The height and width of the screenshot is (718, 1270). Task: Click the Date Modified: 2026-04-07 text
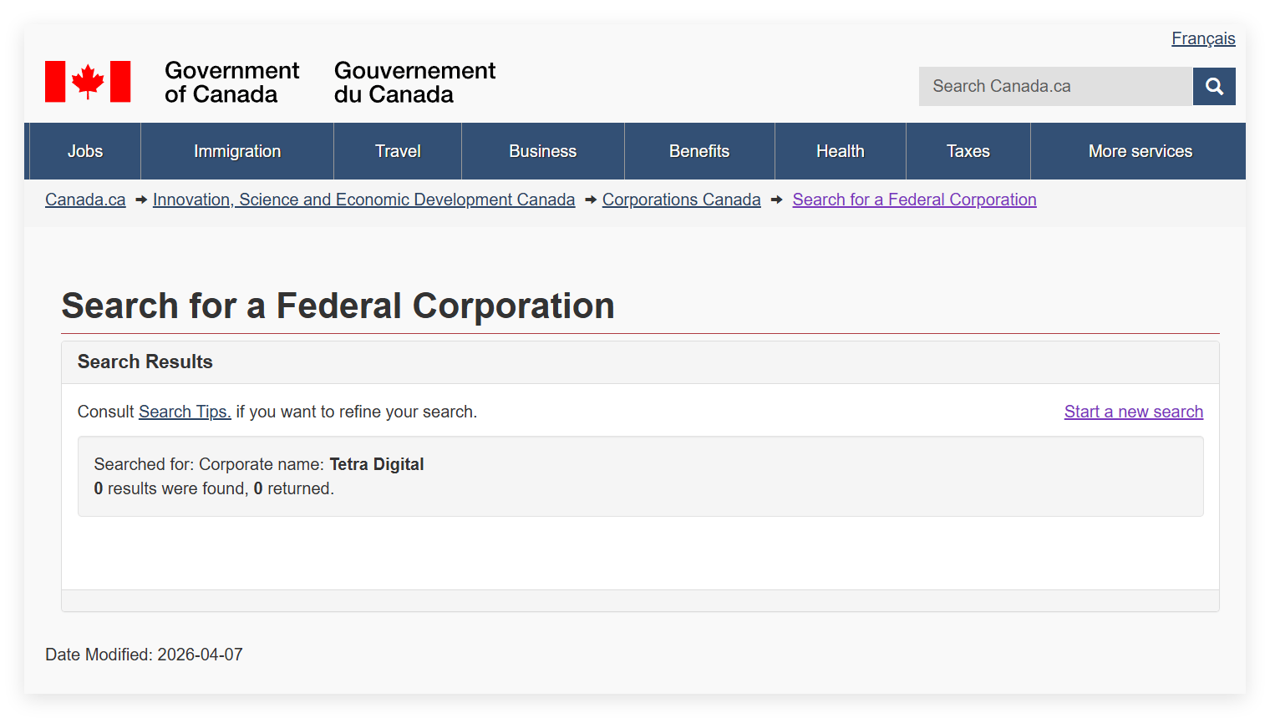click(x=144, y=655)
